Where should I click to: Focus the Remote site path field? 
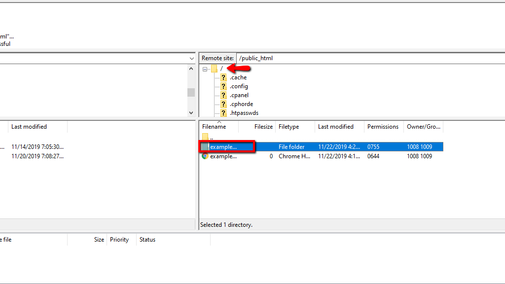(x=370, y=58)
